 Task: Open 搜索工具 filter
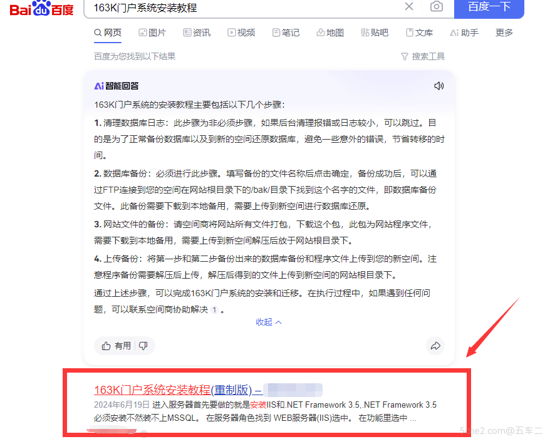[x=423, y=56]
